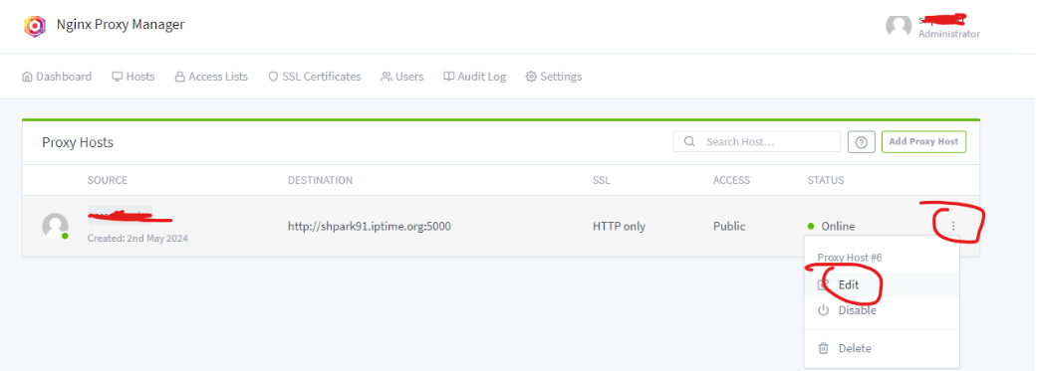Click the magnifier icon in search box
This screenshot has width=1038, height=371.
pyautogui.click(x=689, y=141)
